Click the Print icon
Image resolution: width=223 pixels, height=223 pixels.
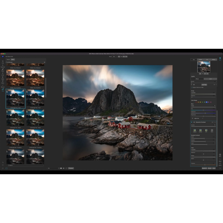[x=220, y=155]
